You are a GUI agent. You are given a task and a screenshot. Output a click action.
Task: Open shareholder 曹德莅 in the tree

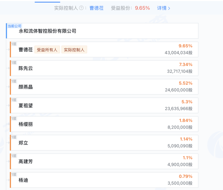(25, 50)
